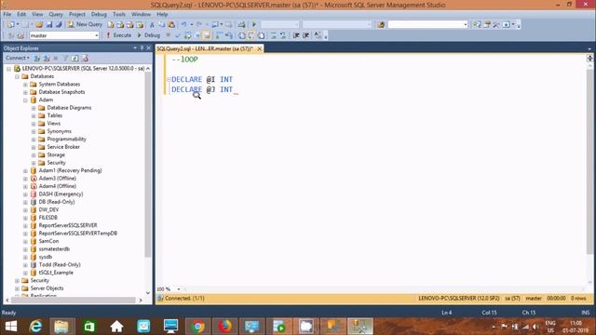Expand the Programmability folder

coord(34,139)
